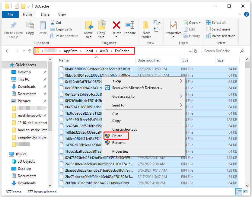Open the Open button dropdown arrow

click(x=200, y=23)
